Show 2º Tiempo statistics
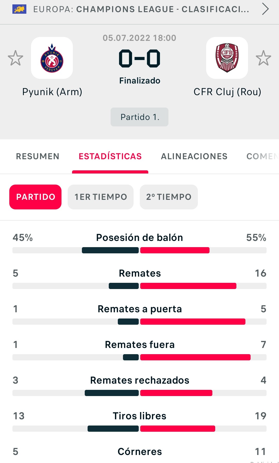Viewport: 279px width, 463px height. (x=169, y=197)
